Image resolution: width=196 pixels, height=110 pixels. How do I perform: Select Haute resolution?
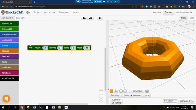143,96
